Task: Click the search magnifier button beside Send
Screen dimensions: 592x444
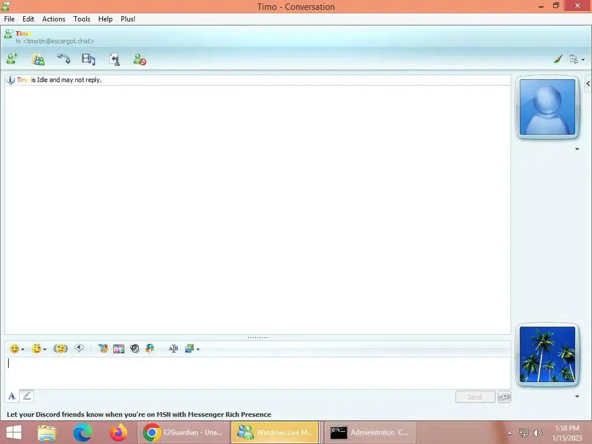Action: [x=504, y=397]
